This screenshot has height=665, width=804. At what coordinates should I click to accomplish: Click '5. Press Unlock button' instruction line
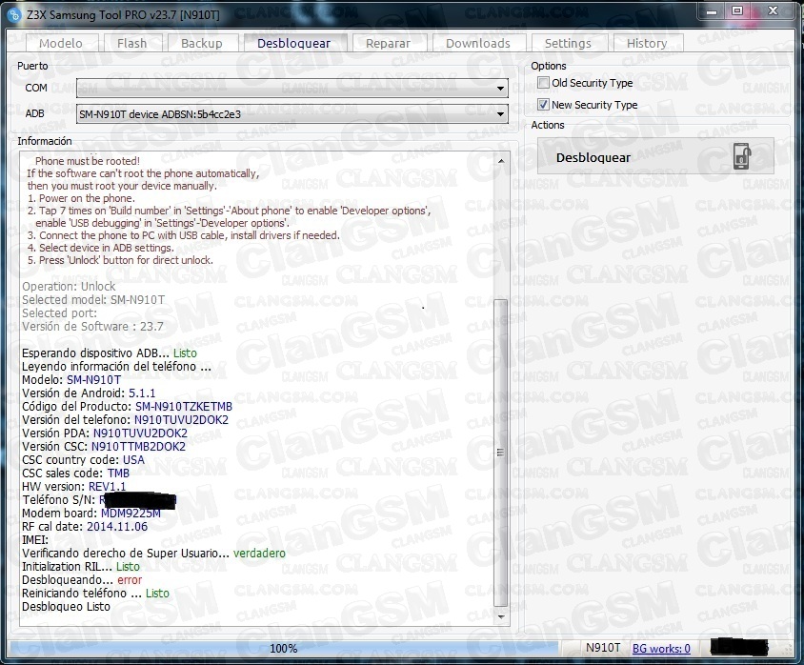click(x=120, y=260)
